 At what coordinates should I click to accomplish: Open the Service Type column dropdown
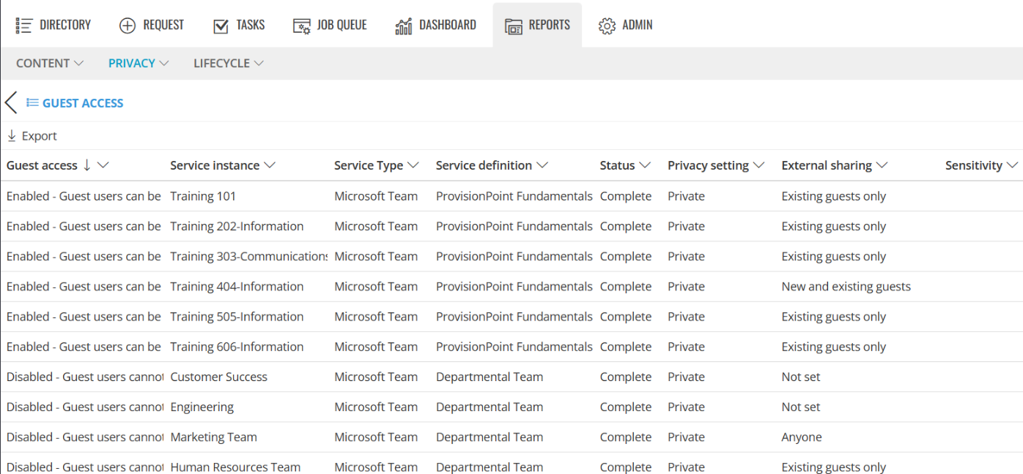point(413,165)
